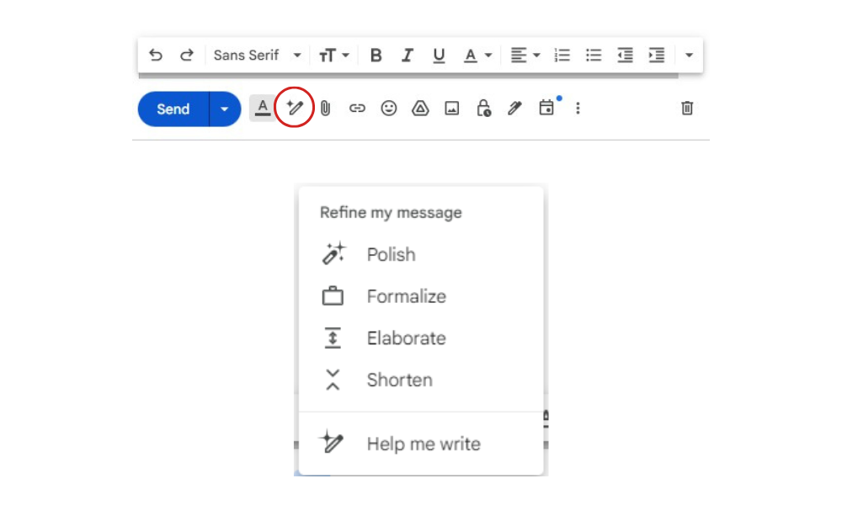Expand more formatting options arrow
This screenshot has width=842, height=505.
click(x=689, y=55)
